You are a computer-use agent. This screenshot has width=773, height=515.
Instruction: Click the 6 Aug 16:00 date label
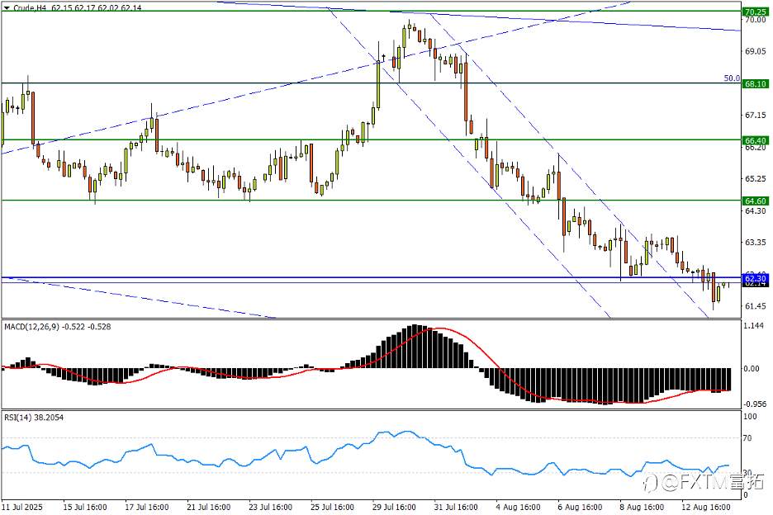(580, 507)
